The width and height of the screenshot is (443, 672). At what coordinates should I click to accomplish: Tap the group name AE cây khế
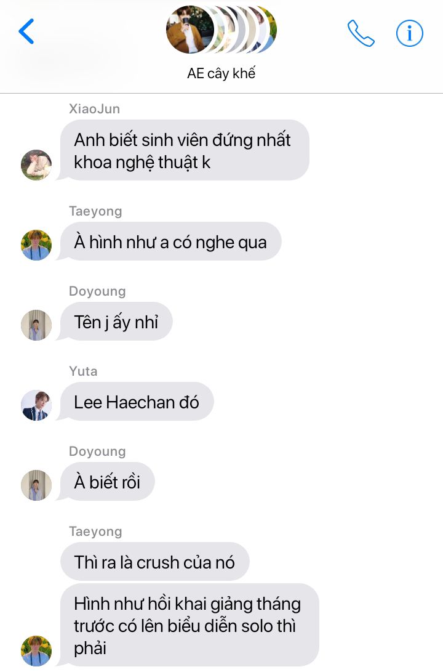point(221,73)
